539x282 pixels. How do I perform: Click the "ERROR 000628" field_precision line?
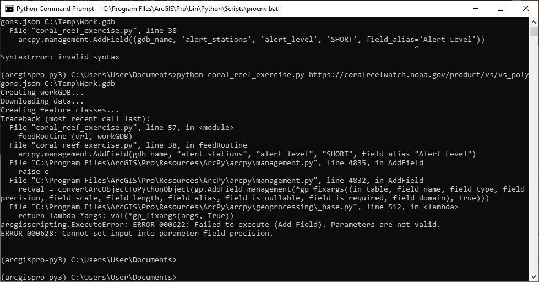137,233
